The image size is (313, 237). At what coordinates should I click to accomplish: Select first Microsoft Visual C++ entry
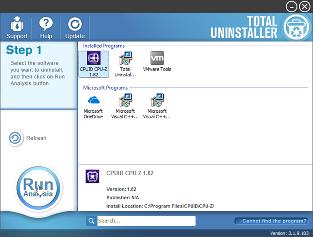coord(125,106)
